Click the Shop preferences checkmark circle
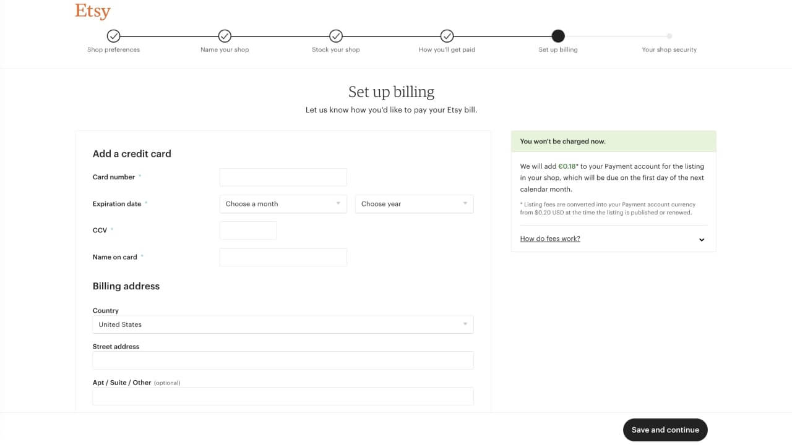Image resolution: width=792 pixels, height=445 pixels. [x=113, y=35]
